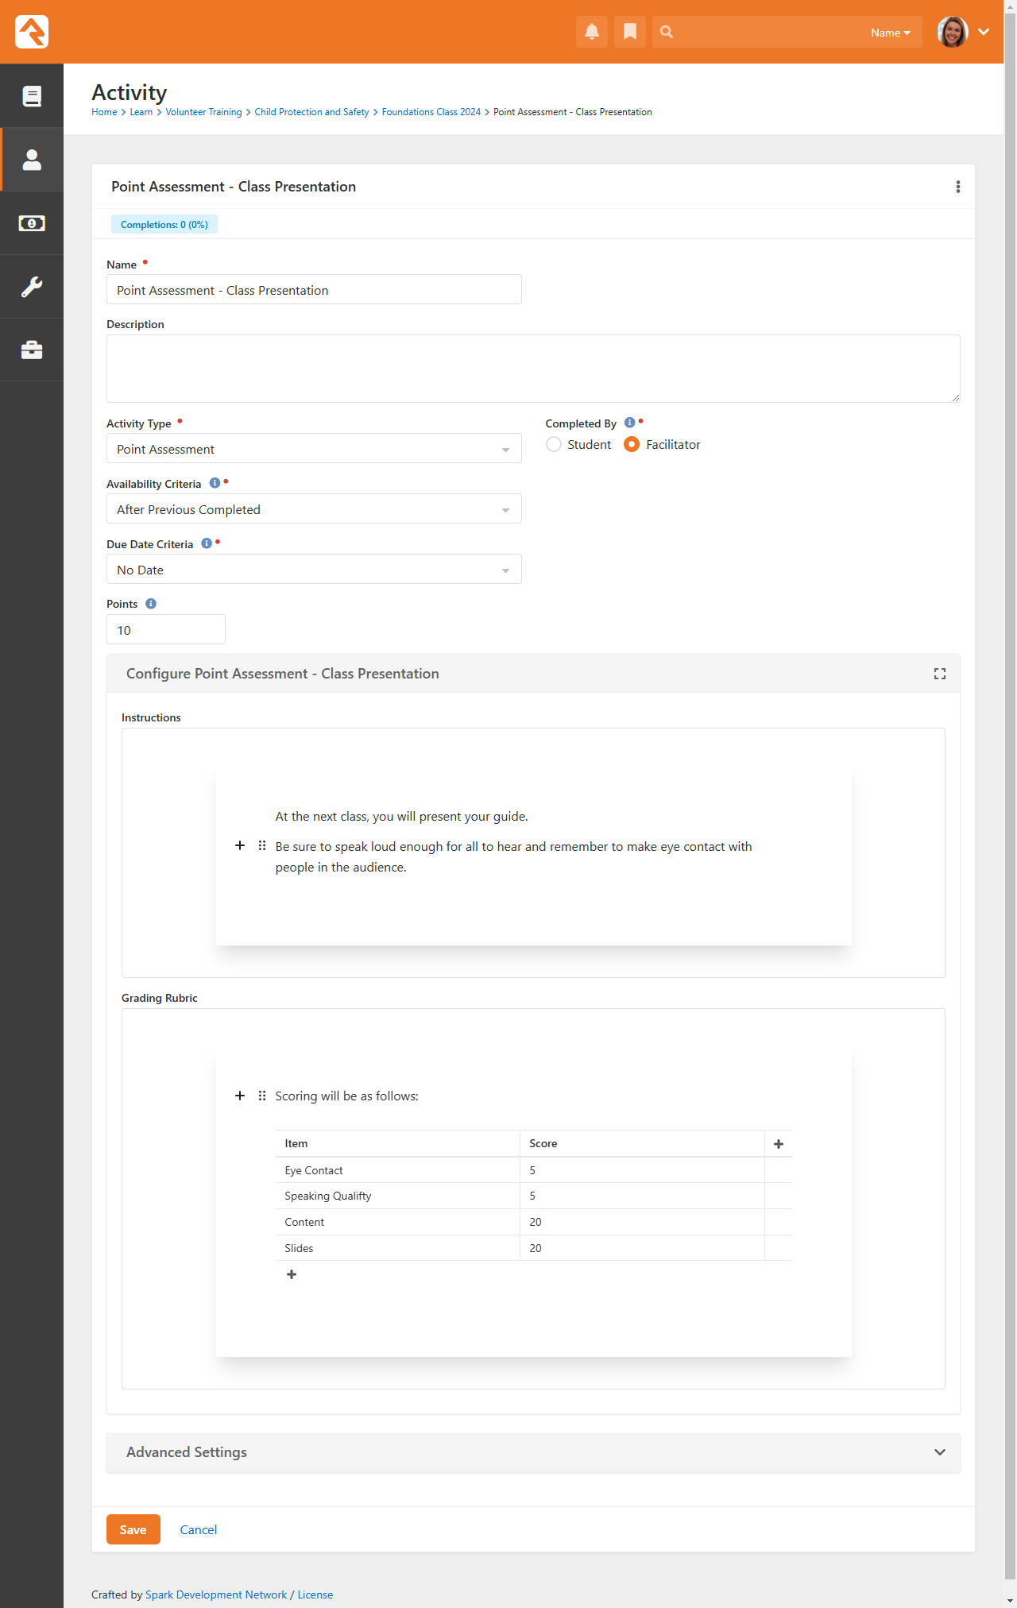Open the briefcase sidebar icon
Viewport: 1017px width, 1608px height.
tap(32, 350)
